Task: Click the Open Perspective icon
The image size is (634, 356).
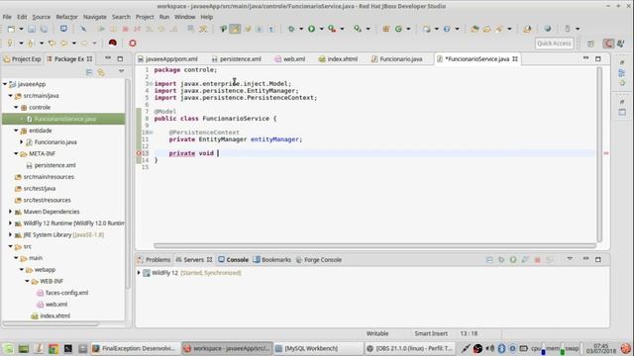Action: coord(590,44)
